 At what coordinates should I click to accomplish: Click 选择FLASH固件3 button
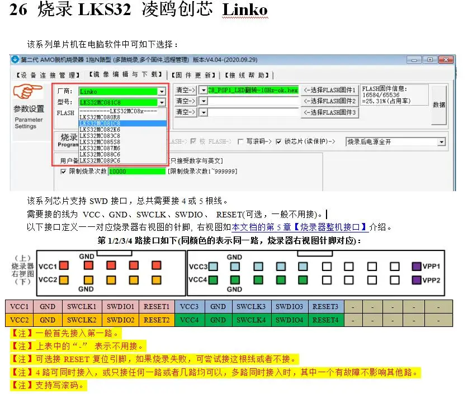tap(329, 112)
